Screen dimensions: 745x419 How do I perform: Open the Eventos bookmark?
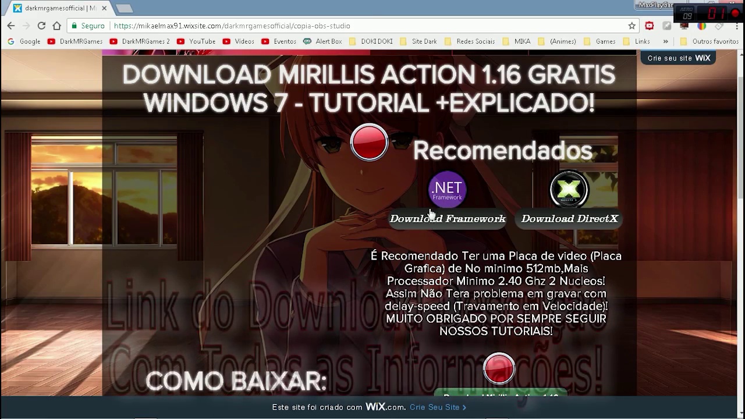[x=279, y=41]
